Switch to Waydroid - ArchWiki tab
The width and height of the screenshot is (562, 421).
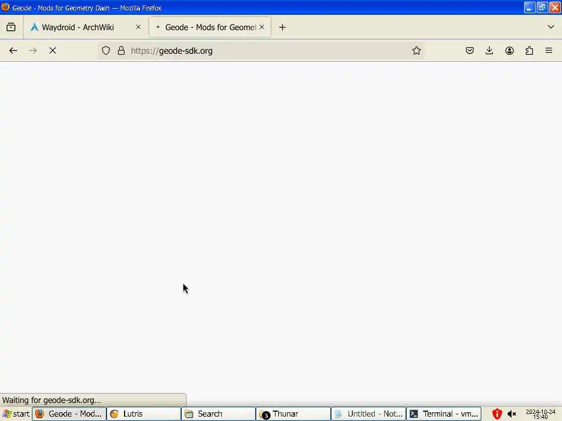coord(85,27)
